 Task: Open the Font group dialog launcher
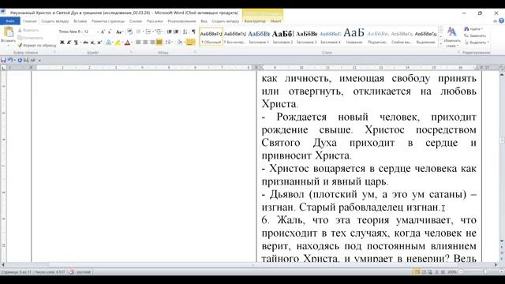coord(131,52)
